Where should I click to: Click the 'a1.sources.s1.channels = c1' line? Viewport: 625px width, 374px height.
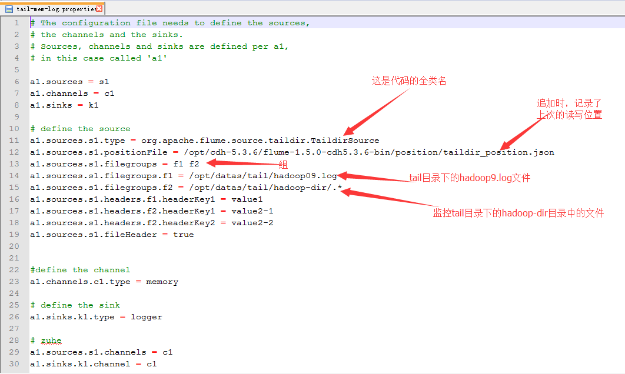pos(101,352)
